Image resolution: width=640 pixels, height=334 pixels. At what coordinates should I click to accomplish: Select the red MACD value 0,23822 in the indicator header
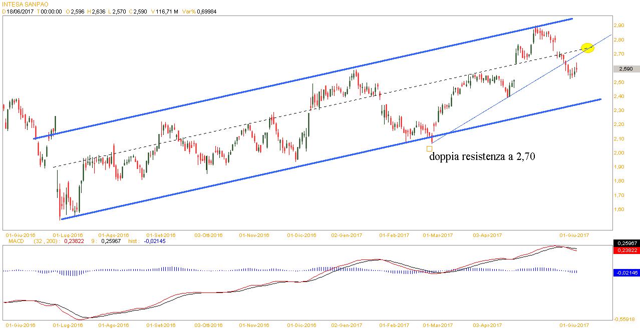(x=74, y=241)
